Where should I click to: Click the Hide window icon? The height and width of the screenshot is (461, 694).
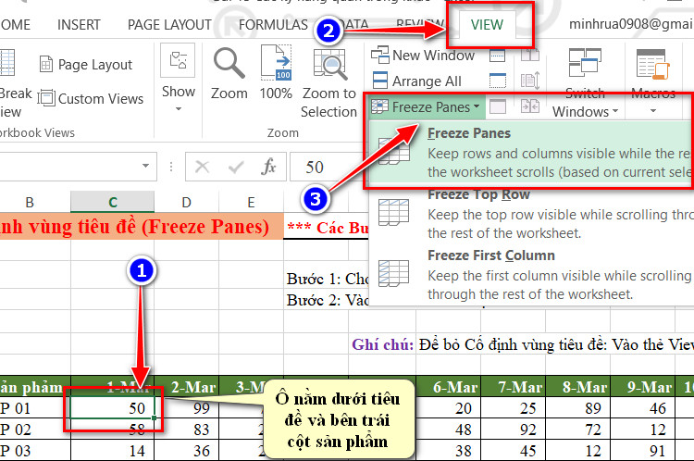[x=498, y=81]
